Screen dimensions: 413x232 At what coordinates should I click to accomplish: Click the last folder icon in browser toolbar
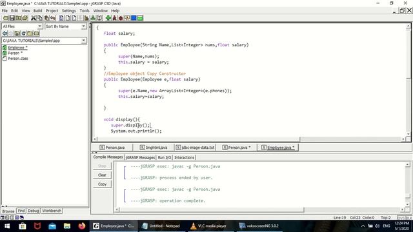tap(36, 34)
